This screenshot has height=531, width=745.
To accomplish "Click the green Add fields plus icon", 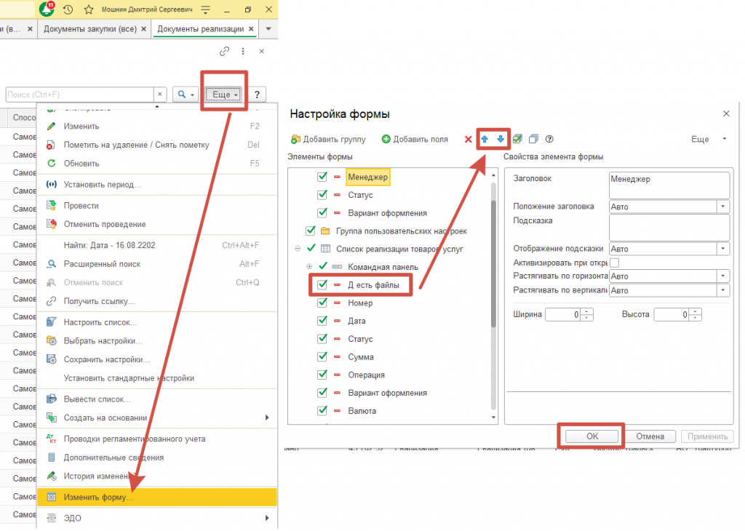I will (x=386, y=139).
